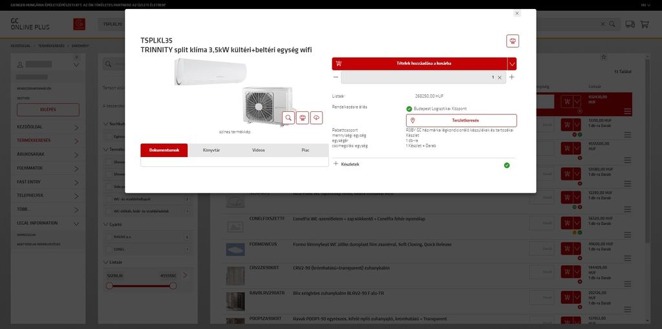The image size is (662, 329).
Task: Decrease quantity with the minus icon
Action: click(336, 78)
